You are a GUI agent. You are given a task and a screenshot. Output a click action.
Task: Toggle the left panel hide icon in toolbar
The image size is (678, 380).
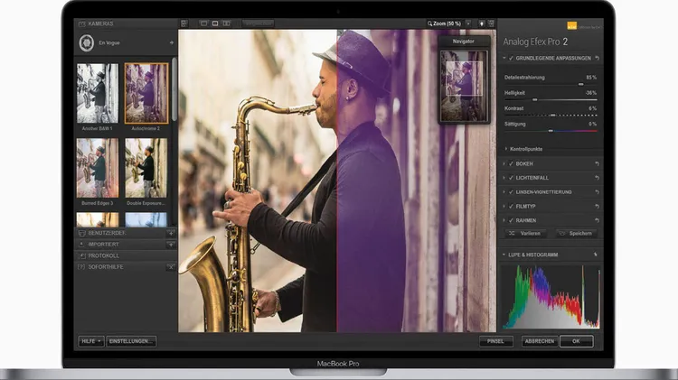(184, 23)
